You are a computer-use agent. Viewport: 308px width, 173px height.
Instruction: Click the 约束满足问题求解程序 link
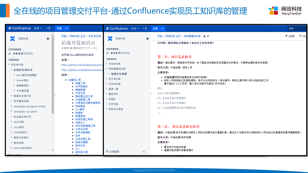point(88,103)
